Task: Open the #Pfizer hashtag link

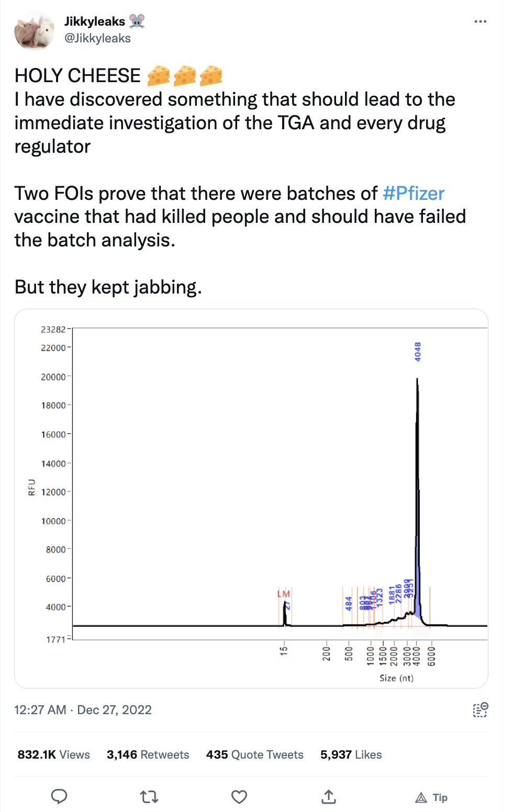Action: point(414,194)
